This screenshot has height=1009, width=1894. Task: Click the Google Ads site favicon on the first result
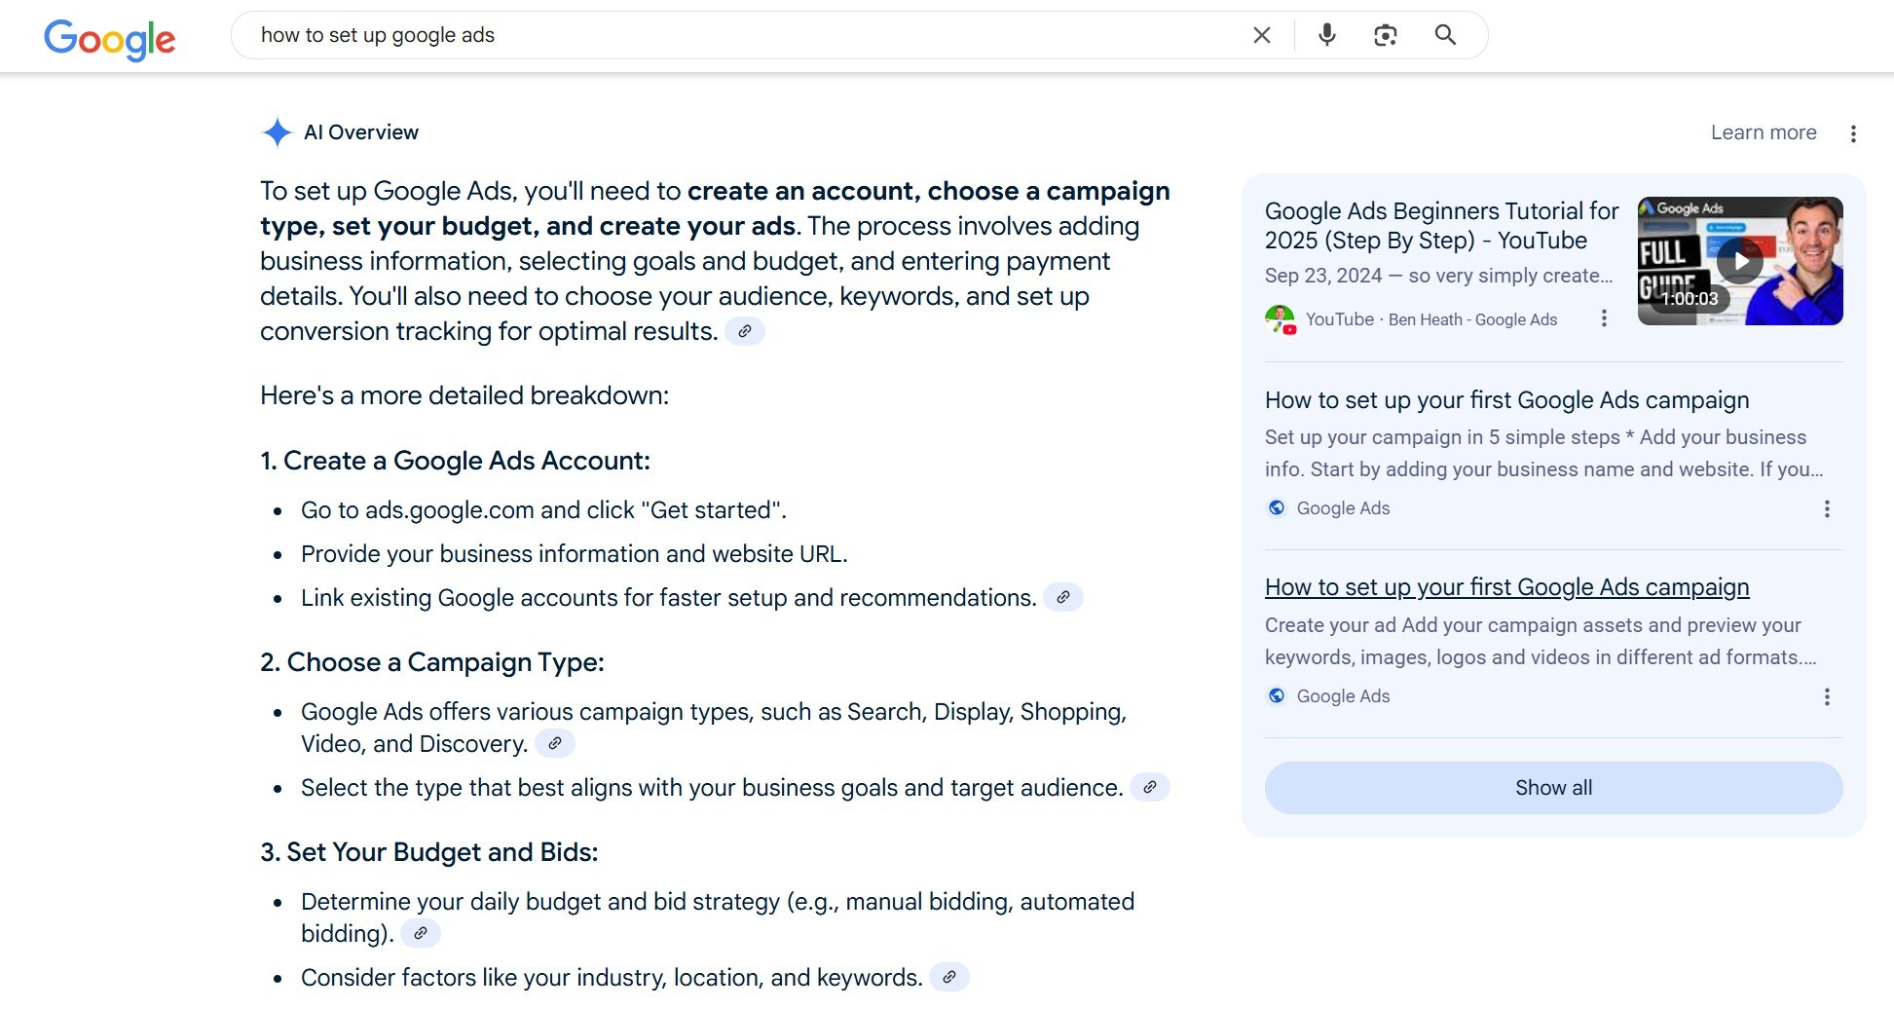tap(1276, 507)
